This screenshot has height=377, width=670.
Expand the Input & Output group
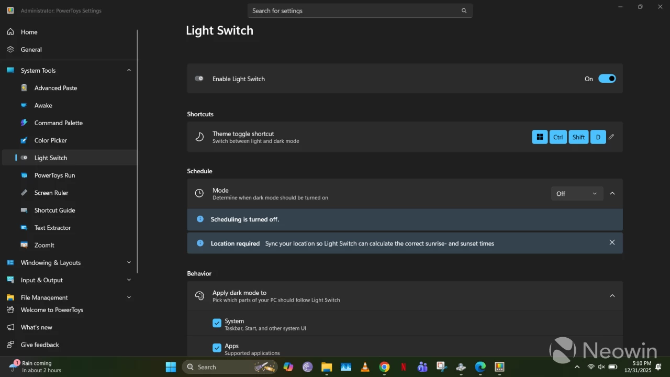click(x=129, y=280)
